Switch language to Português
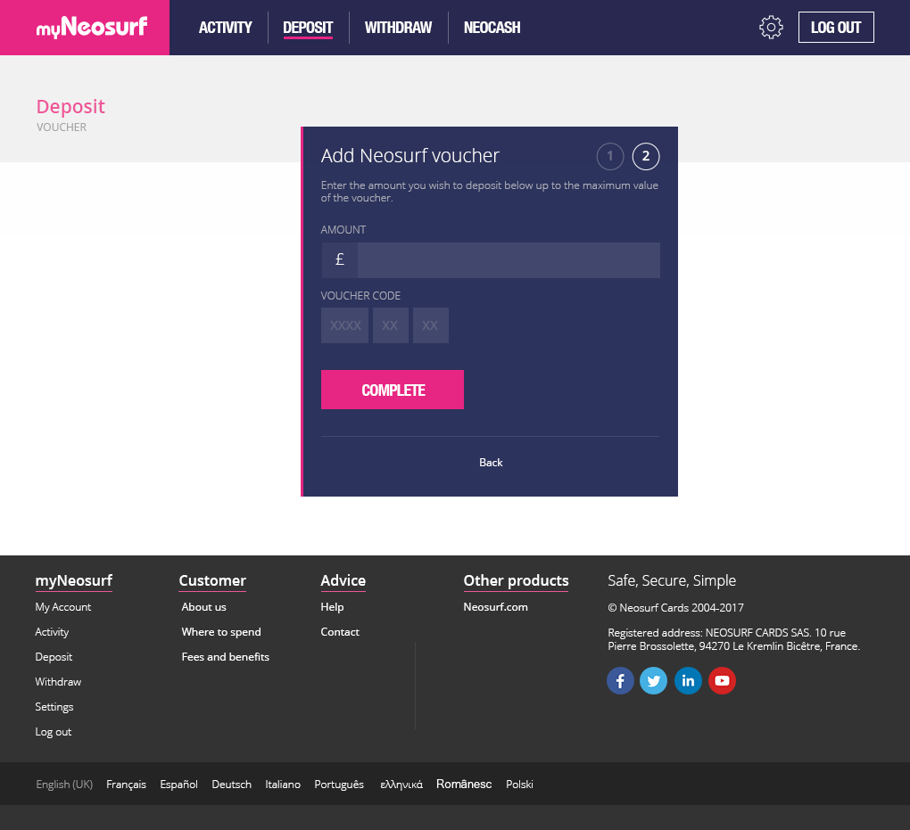The height and width of the screenshot is (830, 910). pyautogui.click(x=339, y=785)
